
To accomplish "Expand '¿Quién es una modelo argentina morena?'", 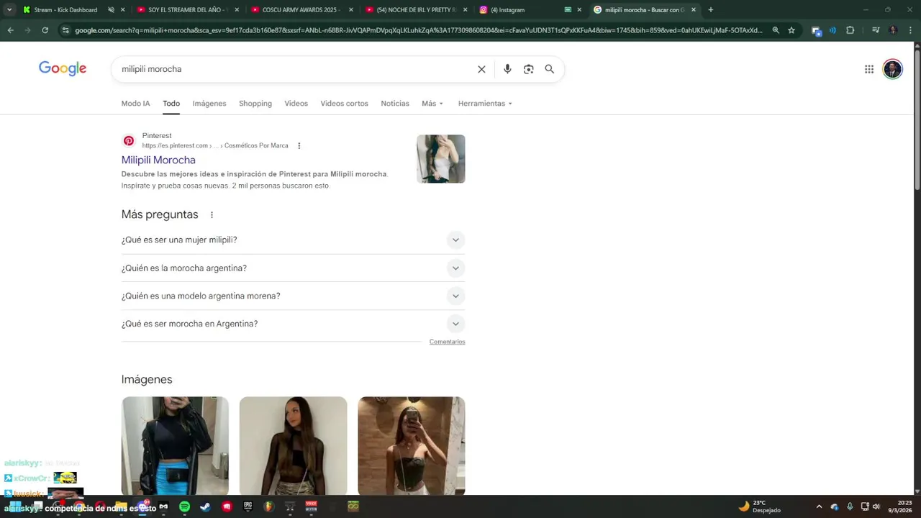I will (293, 296).
